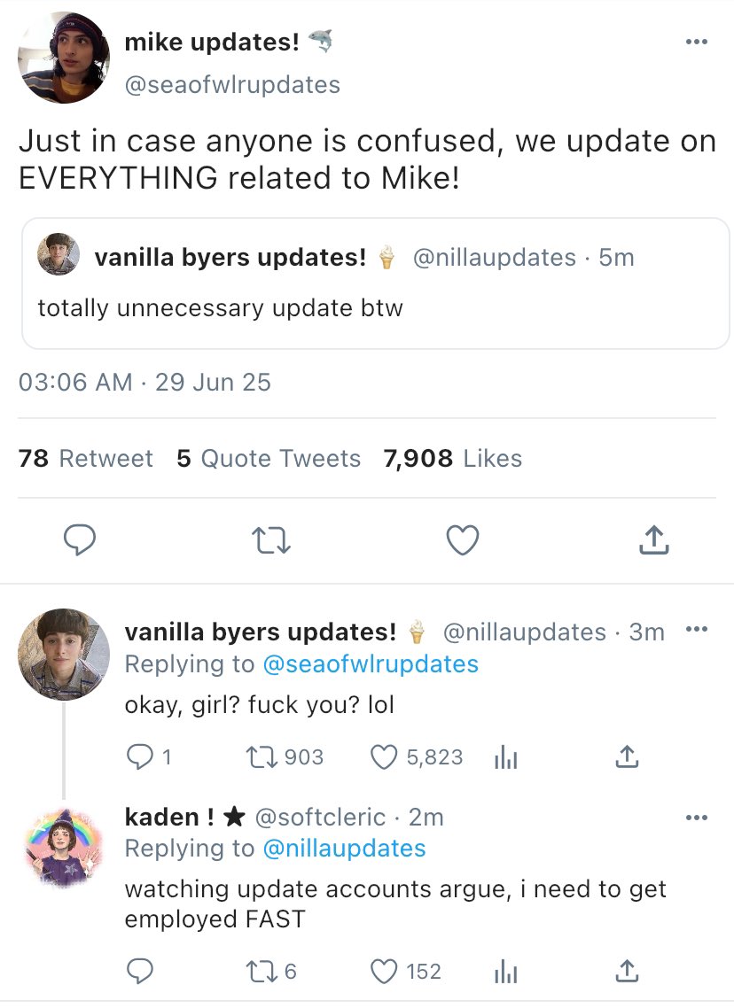Open the quoted vanilla byers tweet
The width and height of the screenshot is (734, 1008).
[x=375, y=283]
